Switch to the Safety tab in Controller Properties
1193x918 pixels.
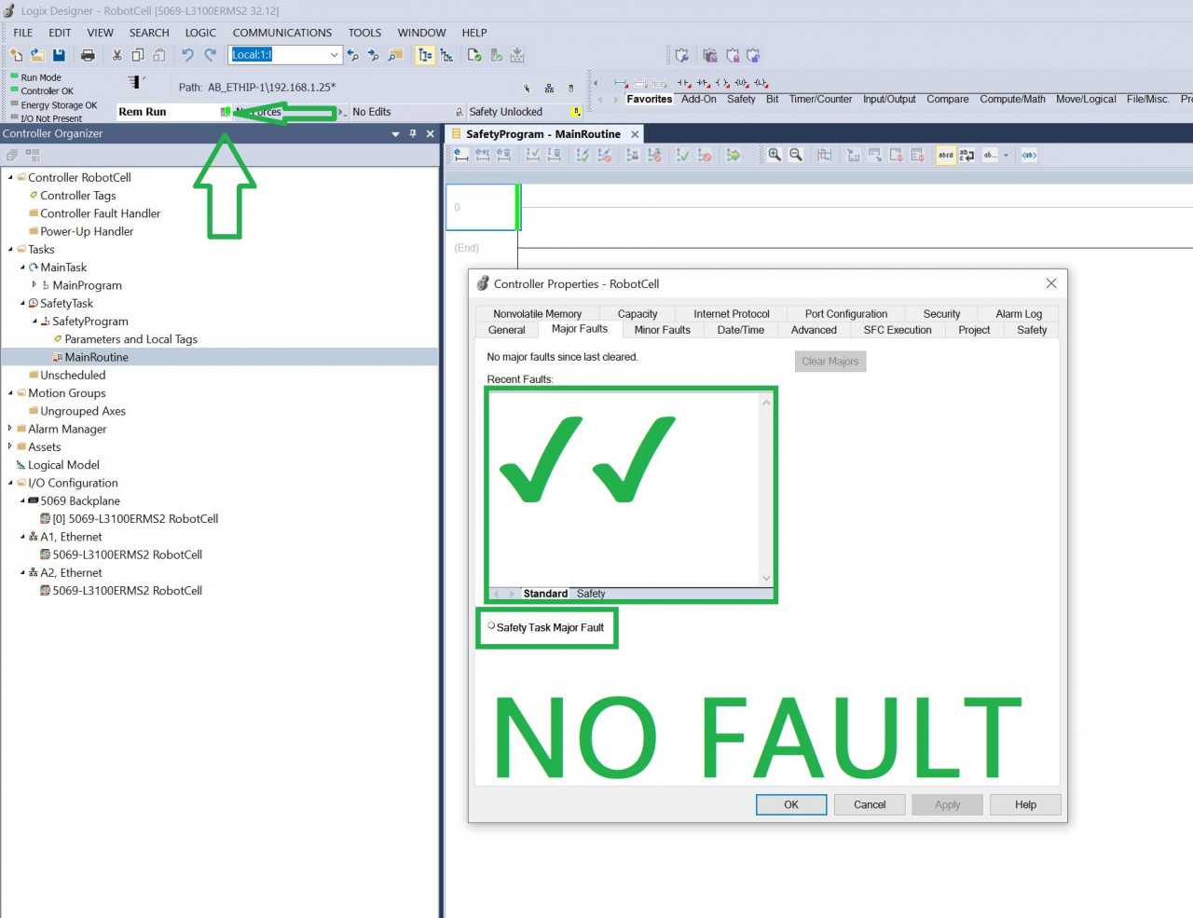1032,330
